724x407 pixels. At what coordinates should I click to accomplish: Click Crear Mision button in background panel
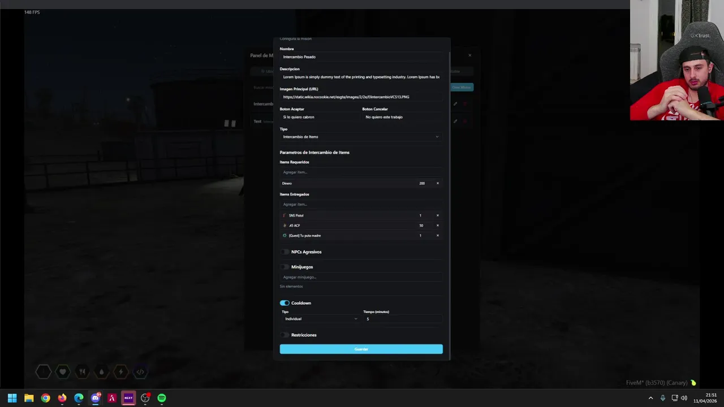click(x=462, y=87)
